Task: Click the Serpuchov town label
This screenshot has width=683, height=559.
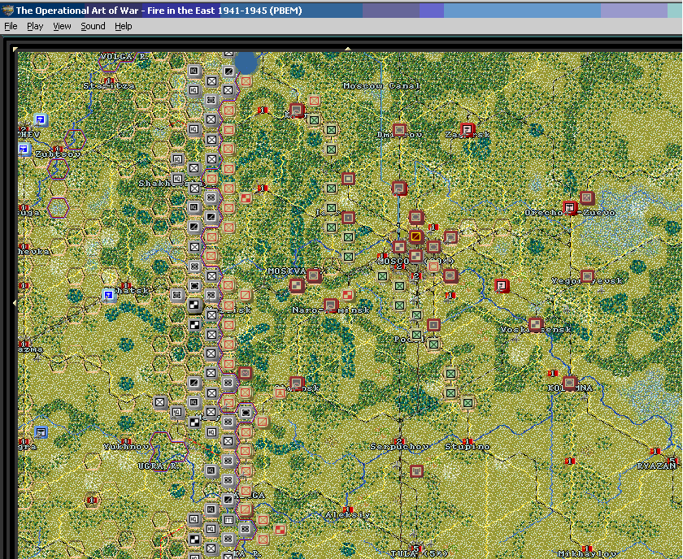Action: click(399, 447)
